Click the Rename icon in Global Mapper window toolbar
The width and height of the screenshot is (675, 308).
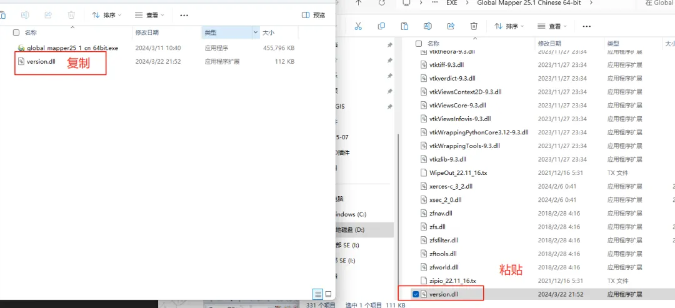[427, 26]
